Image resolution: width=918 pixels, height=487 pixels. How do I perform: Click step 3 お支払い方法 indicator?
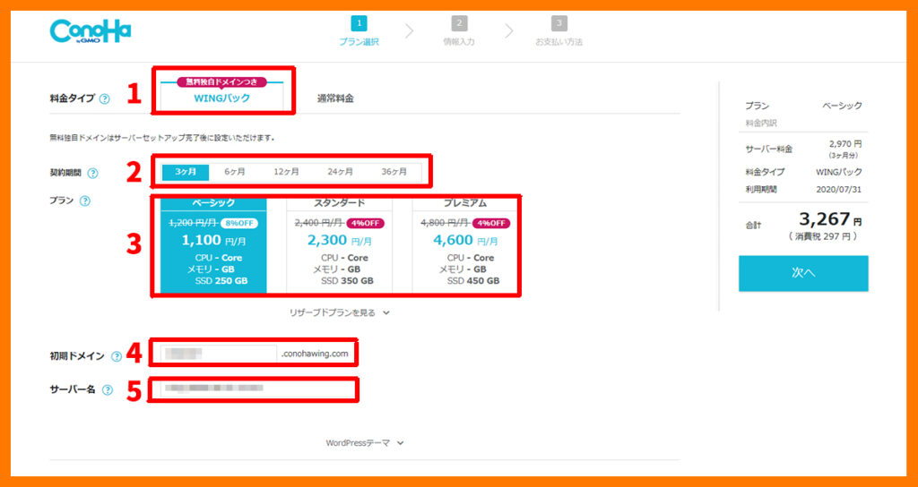point(559,31)
